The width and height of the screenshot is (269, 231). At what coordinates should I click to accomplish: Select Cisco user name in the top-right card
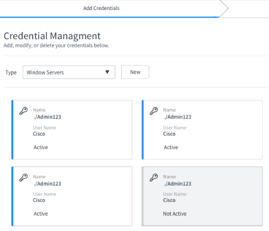click(169, 134)
